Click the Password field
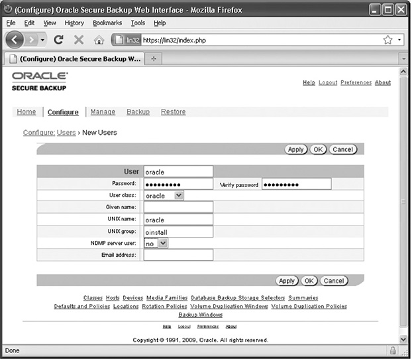The height and width of the screenshot is (359, 412). 178,184
